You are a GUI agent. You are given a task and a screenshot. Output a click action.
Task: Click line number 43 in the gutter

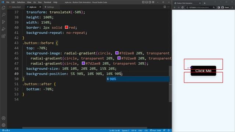(16, 43)
